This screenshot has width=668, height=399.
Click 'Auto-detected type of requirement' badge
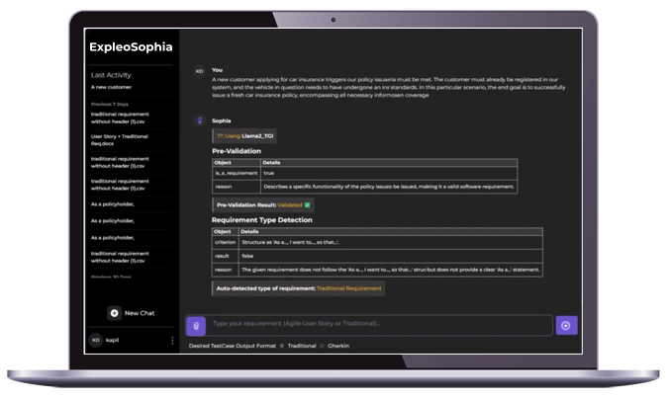[299, 288]
